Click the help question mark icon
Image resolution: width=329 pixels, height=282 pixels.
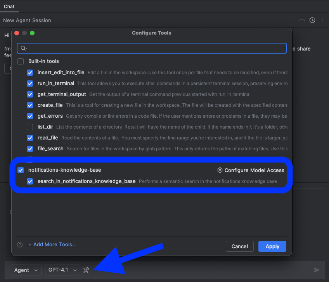click(x=21, y=245)
